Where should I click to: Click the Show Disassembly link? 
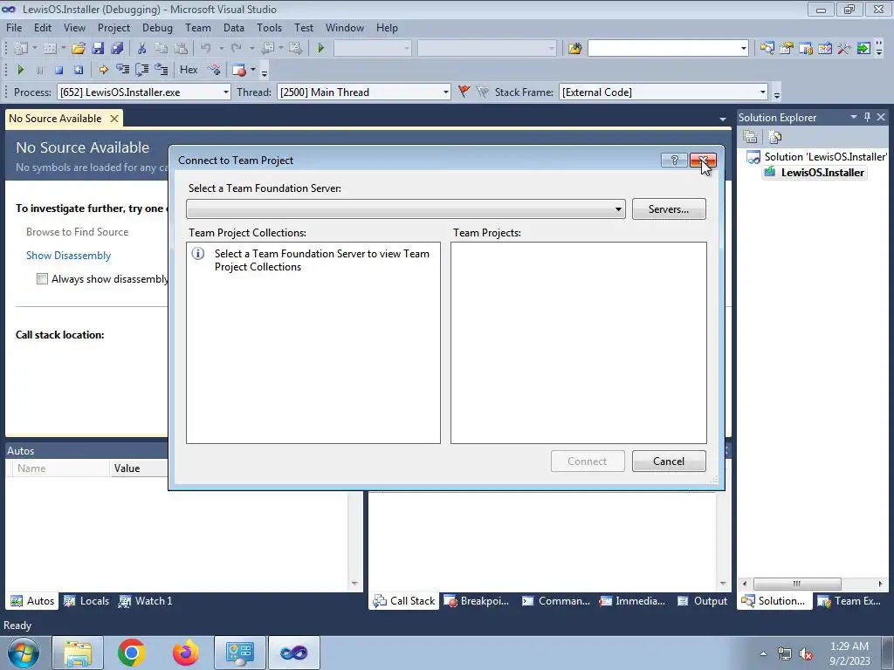click(68, 256)
